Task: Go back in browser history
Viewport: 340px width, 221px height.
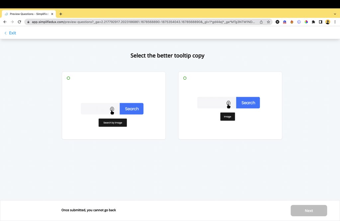Action: click(5, 22)
